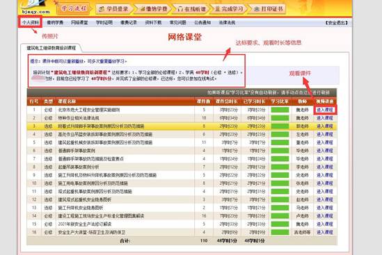Click the 课件数 column header
This screenshot has width=382, height=255.
[x=204, y=101]
